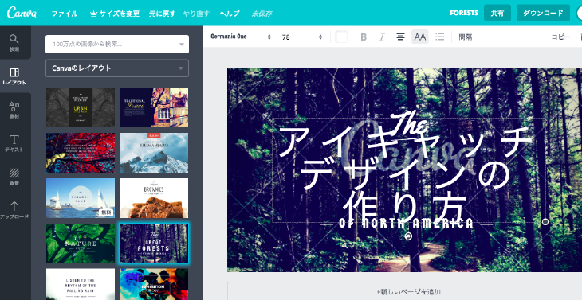Screen dimensions: 582x300
Task: Open the text color swatch
Action: click(341, 37)
